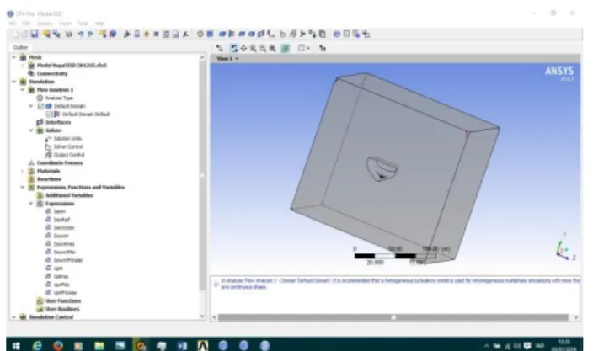Screen dimensions: 593x351
Task: Click the Zoom Out magnifier icon
Action: point(263,48)
